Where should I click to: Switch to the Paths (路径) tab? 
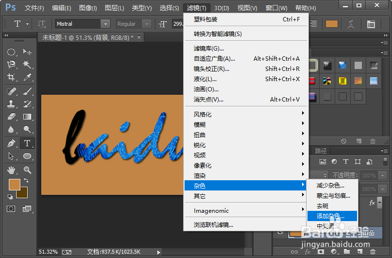tap(321, 151)
